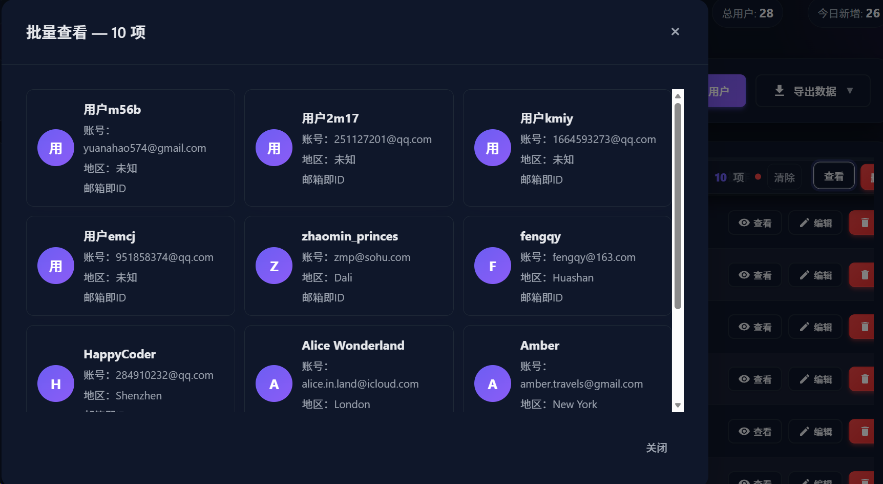This screenshot has width=883, height=484.
Task: Close the 批量查看 dialog with the X icon
Action: click(x=675, y=32)
